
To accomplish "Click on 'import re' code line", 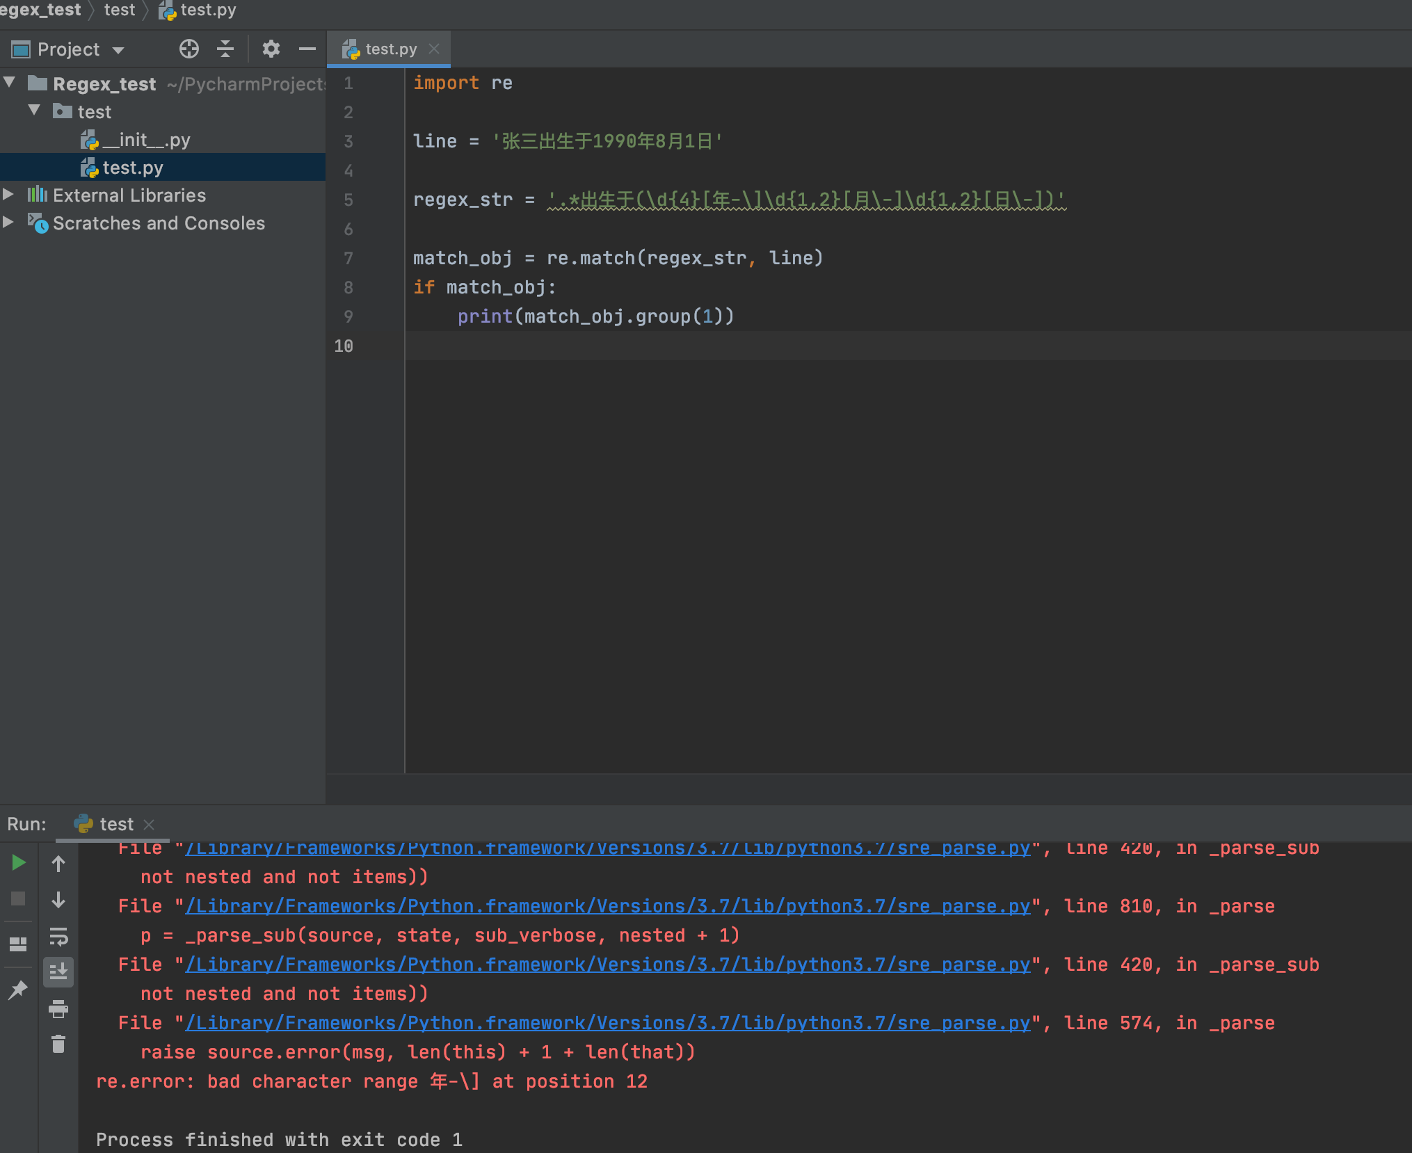I will click(x=463, y=83).
